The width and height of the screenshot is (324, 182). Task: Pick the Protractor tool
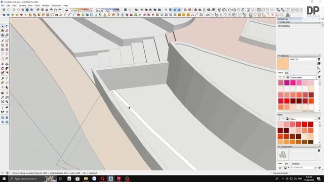pos(3,83)
